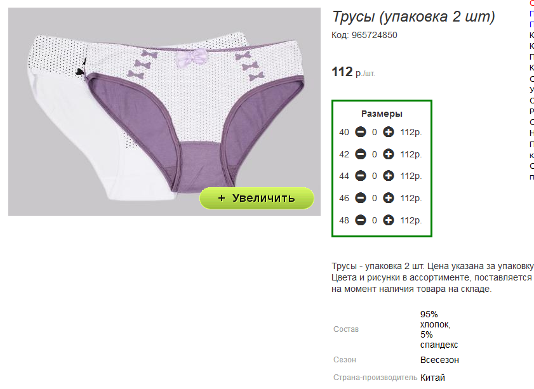The height and width of the screenshot is (389, 534).
Task: Select the quantity value for size 44
Action: point(374,176)
